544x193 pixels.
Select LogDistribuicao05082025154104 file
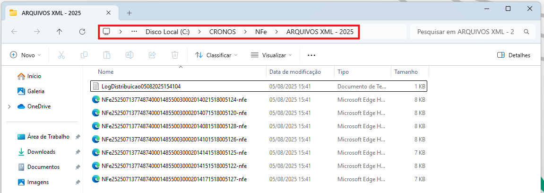click(x=259, y=87)
